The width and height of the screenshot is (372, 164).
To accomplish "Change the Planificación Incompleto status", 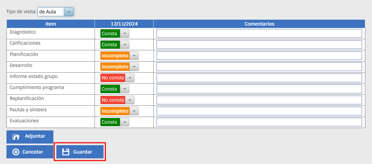I will point(134,56).
